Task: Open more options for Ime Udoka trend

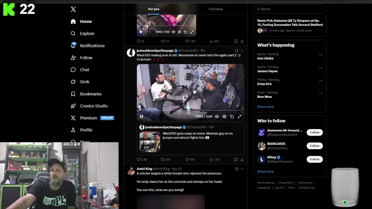Action: [x=321, y=55]
